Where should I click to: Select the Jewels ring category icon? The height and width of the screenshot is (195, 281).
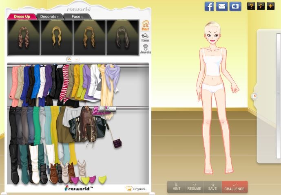(145, 49)
